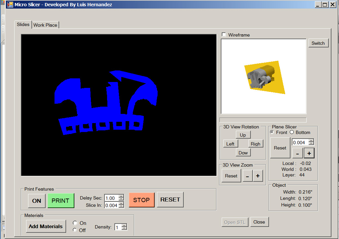Click the Layer value 44
The height and width of the screenshot is (239, 339).
pos(302,175)
